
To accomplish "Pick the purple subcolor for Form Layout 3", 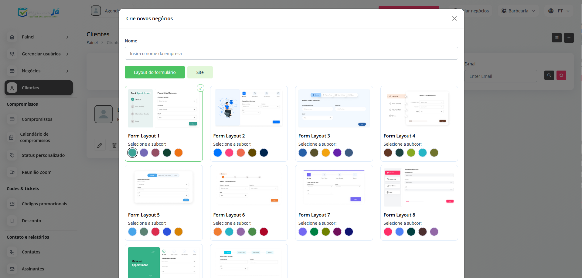I will (337, 153).
